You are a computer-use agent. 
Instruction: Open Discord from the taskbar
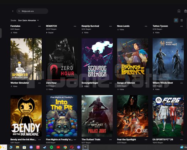[x=31, y=147]
